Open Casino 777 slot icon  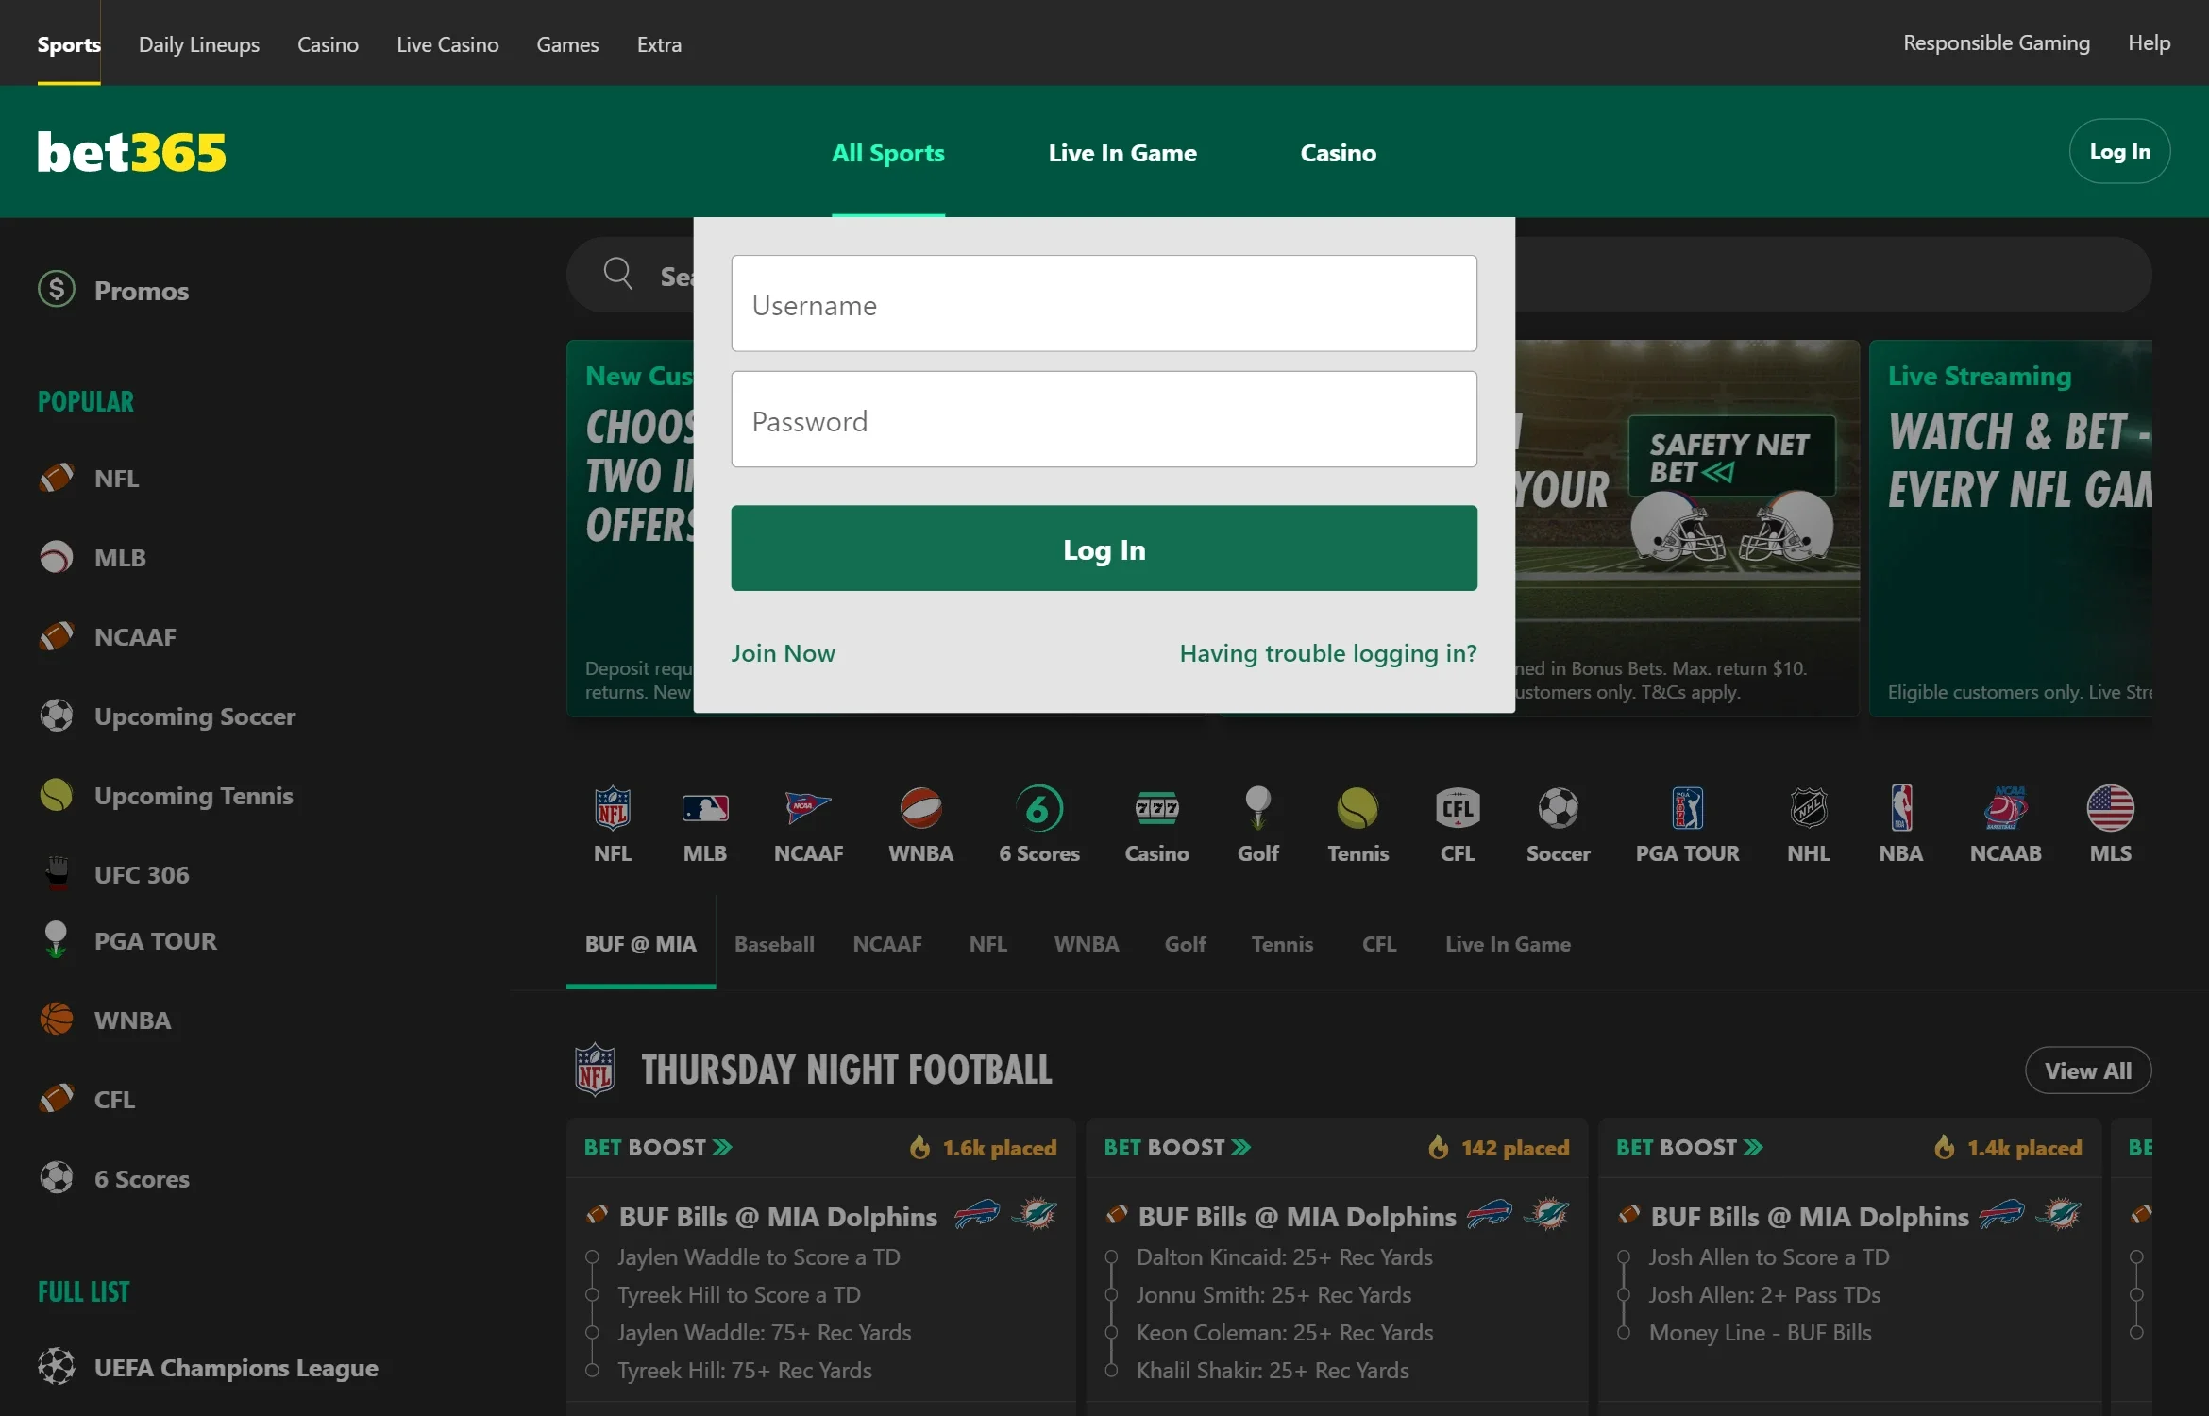tap(1156, 808)
